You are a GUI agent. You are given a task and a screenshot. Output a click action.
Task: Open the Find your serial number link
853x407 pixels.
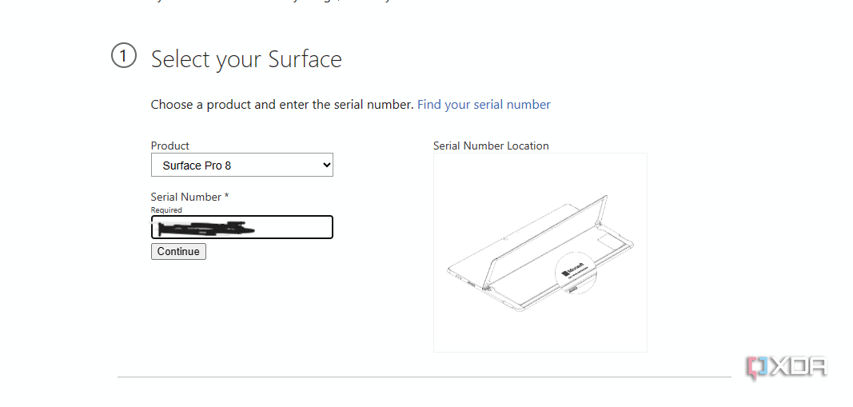click(x=484, y=104)
